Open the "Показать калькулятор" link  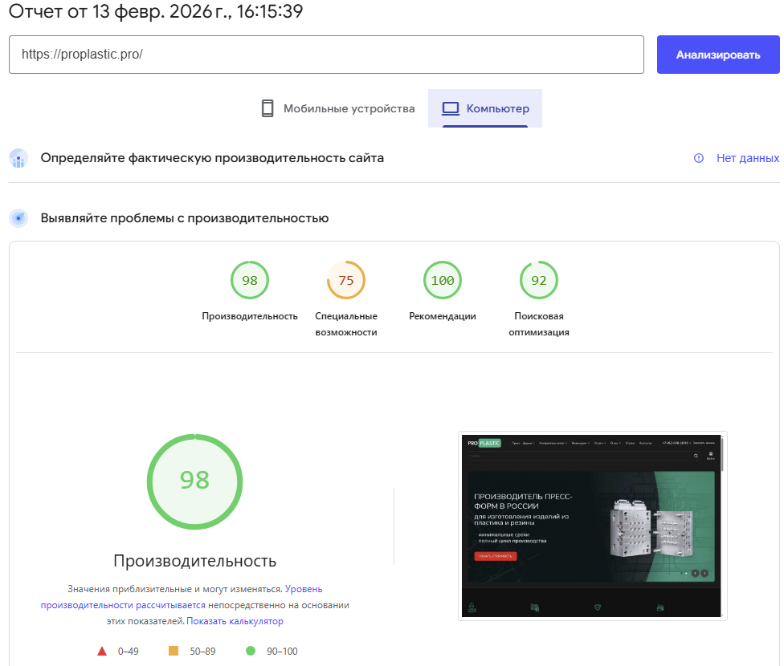click(235, 620)
